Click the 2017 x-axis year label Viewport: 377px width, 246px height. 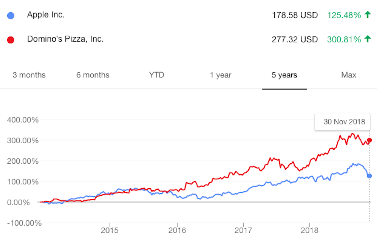[x=243, y=231]
